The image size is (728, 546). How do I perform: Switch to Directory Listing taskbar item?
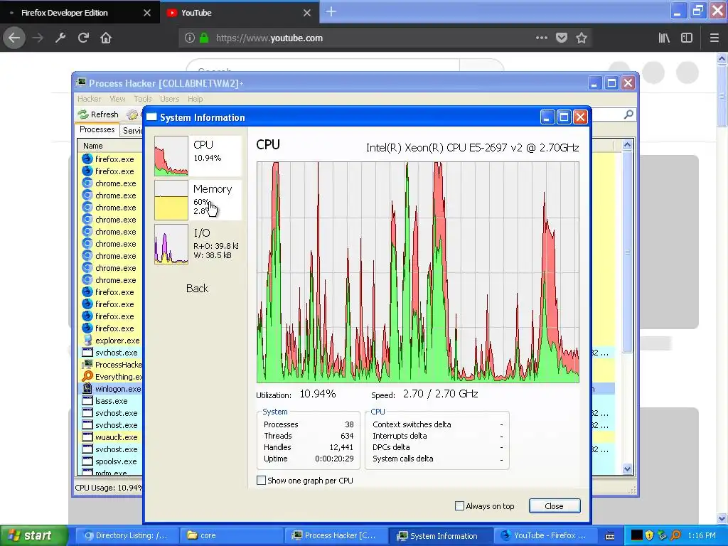click(x=127, y=535)
